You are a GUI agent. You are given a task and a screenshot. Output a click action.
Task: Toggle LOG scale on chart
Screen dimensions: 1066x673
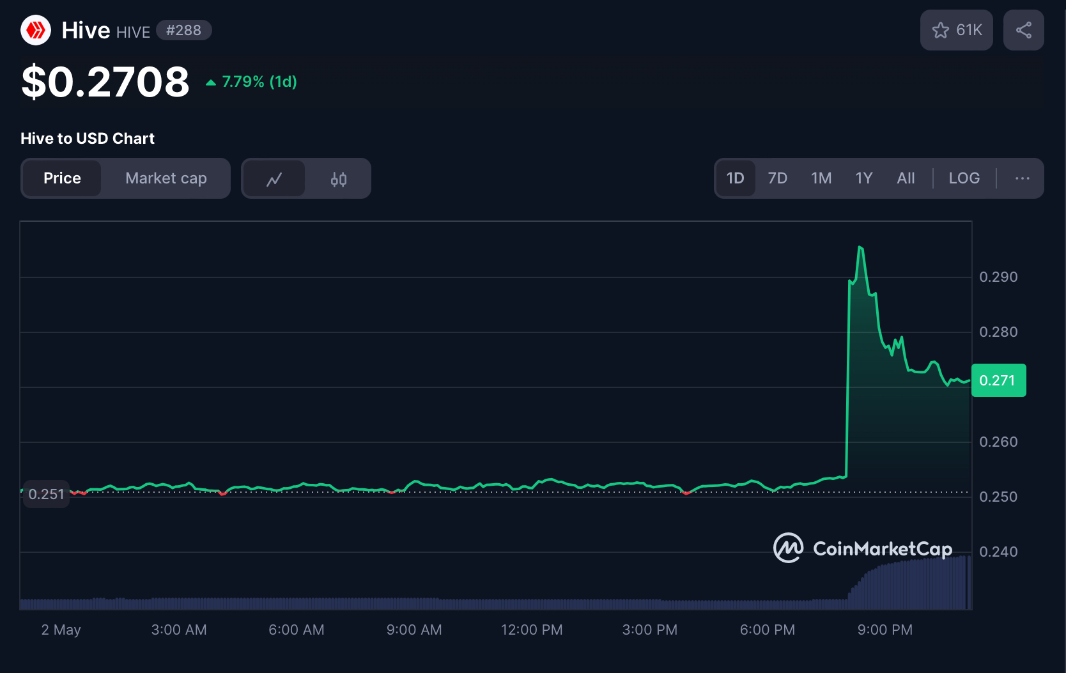[964, 178]
